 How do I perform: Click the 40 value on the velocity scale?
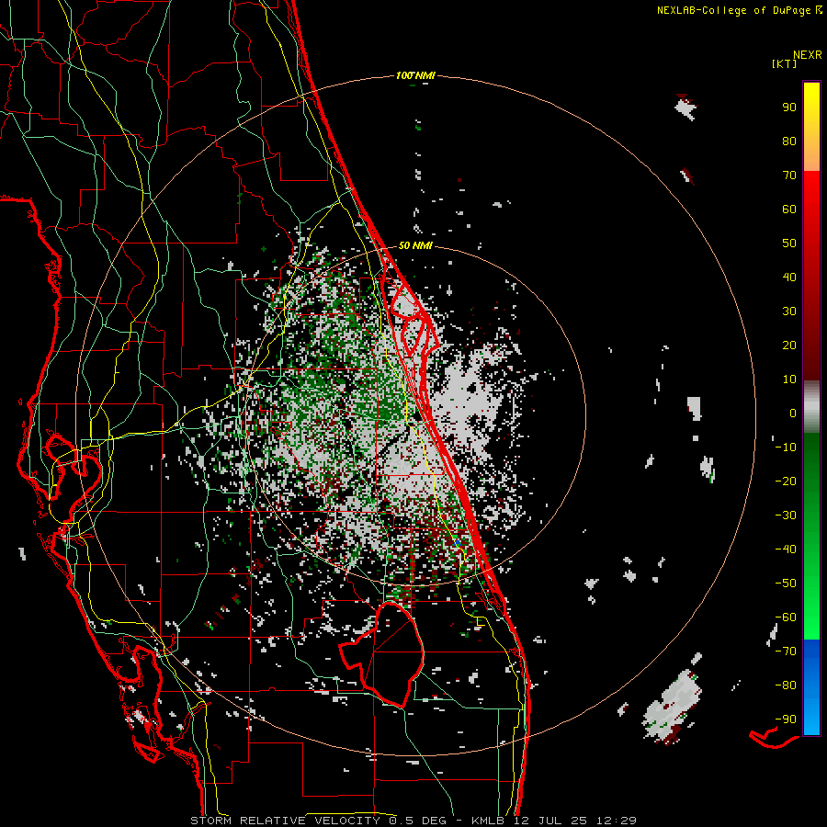point(789,278)
